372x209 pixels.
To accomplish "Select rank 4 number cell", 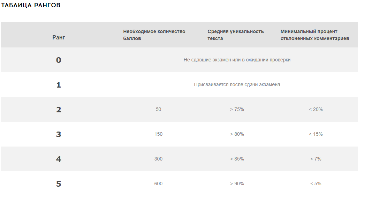I will (x=59, y=159).
